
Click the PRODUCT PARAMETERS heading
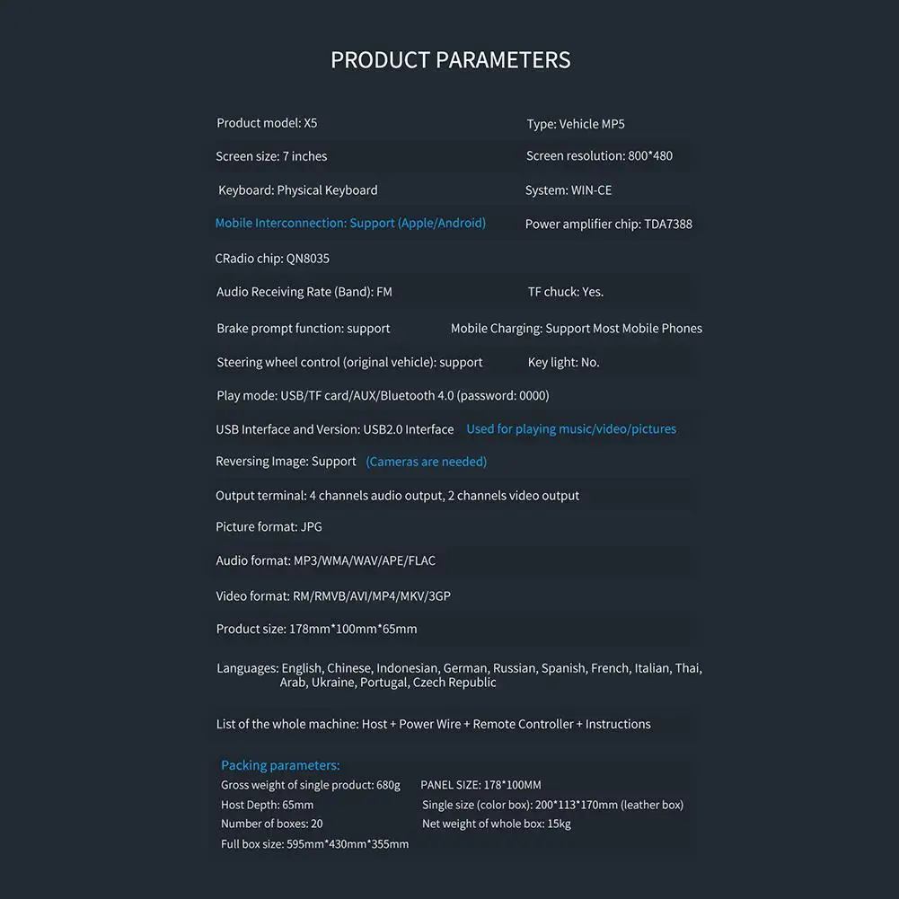point(451,60)
